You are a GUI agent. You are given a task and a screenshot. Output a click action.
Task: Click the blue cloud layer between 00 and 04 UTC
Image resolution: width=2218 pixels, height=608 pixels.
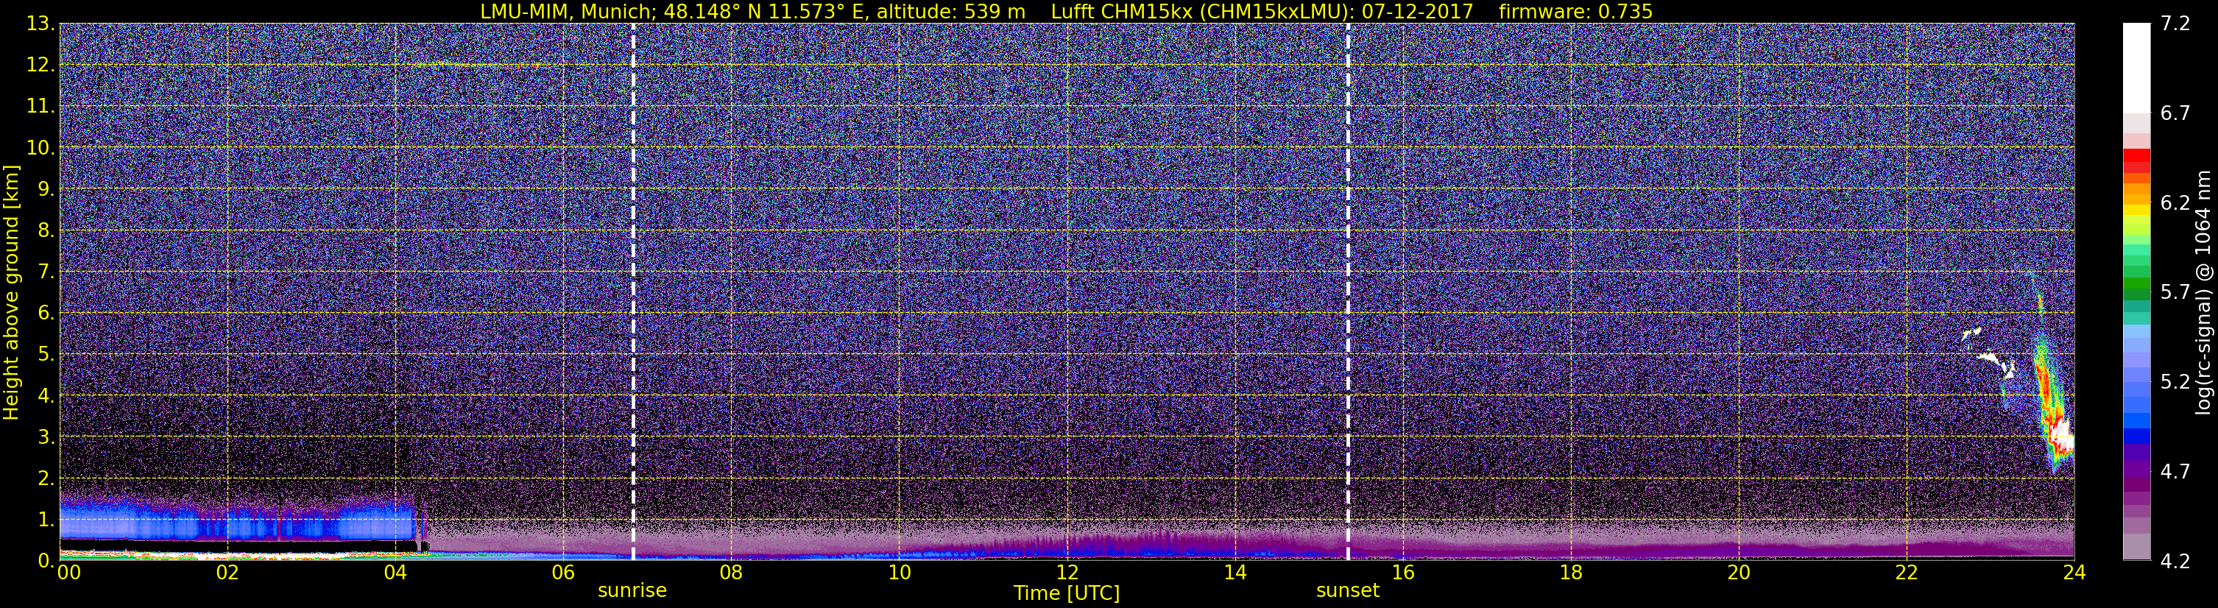[x=237, y=518]
